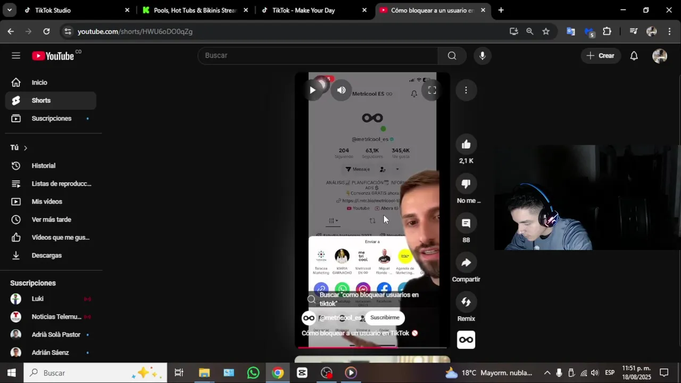Screen dimensions: 681x383
Task: Go back in the browser
Action: pos(11,31)
